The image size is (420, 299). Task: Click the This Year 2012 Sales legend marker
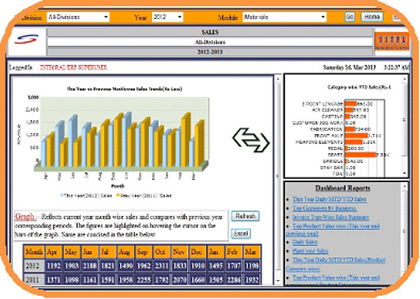62,196
